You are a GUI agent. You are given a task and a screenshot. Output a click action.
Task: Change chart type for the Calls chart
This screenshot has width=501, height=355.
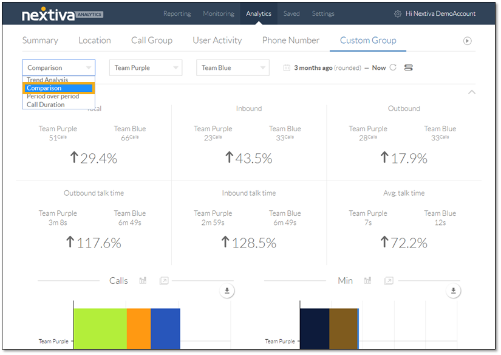pos(143,281)
